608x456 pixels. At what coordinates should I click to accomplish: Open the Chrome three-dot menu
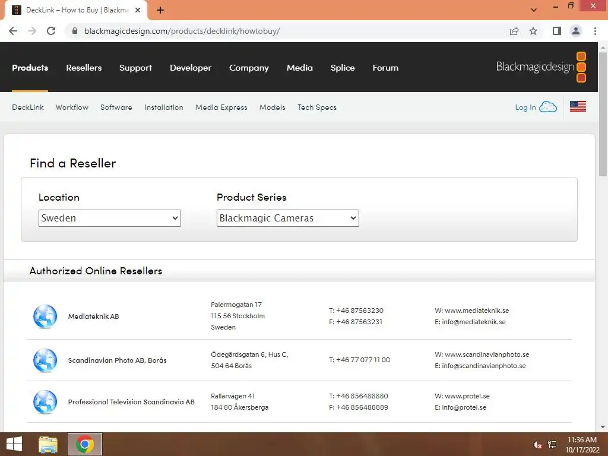595,31
